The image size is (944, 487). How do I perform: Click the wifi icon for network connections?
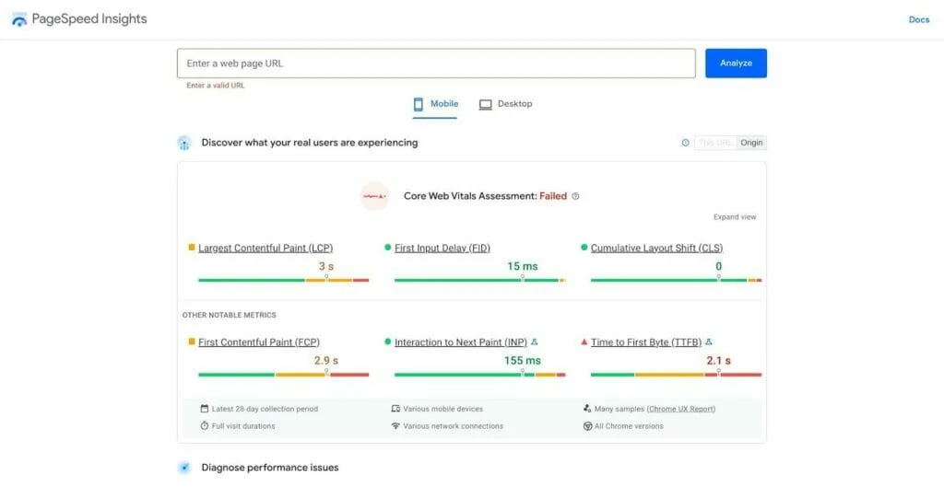[x=395, y=425]
